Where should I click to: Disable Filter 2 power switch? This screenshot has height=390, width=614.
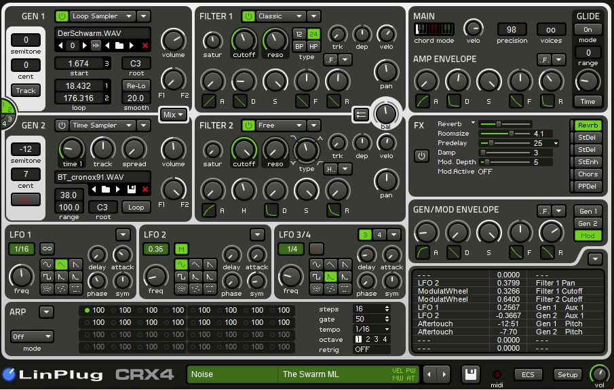click(248, 125)
